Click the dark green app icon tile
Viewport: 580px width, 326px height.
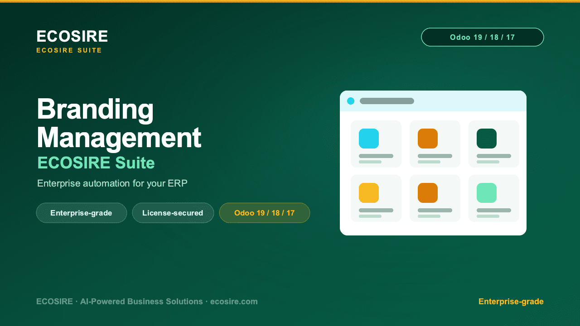coord(487,139)
